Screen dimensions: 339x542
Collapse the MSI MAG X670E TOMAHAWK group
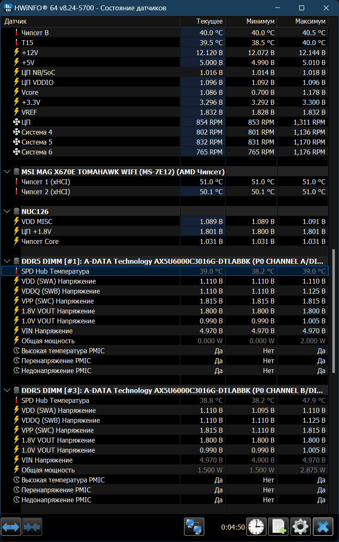click(x=7, y=171)
